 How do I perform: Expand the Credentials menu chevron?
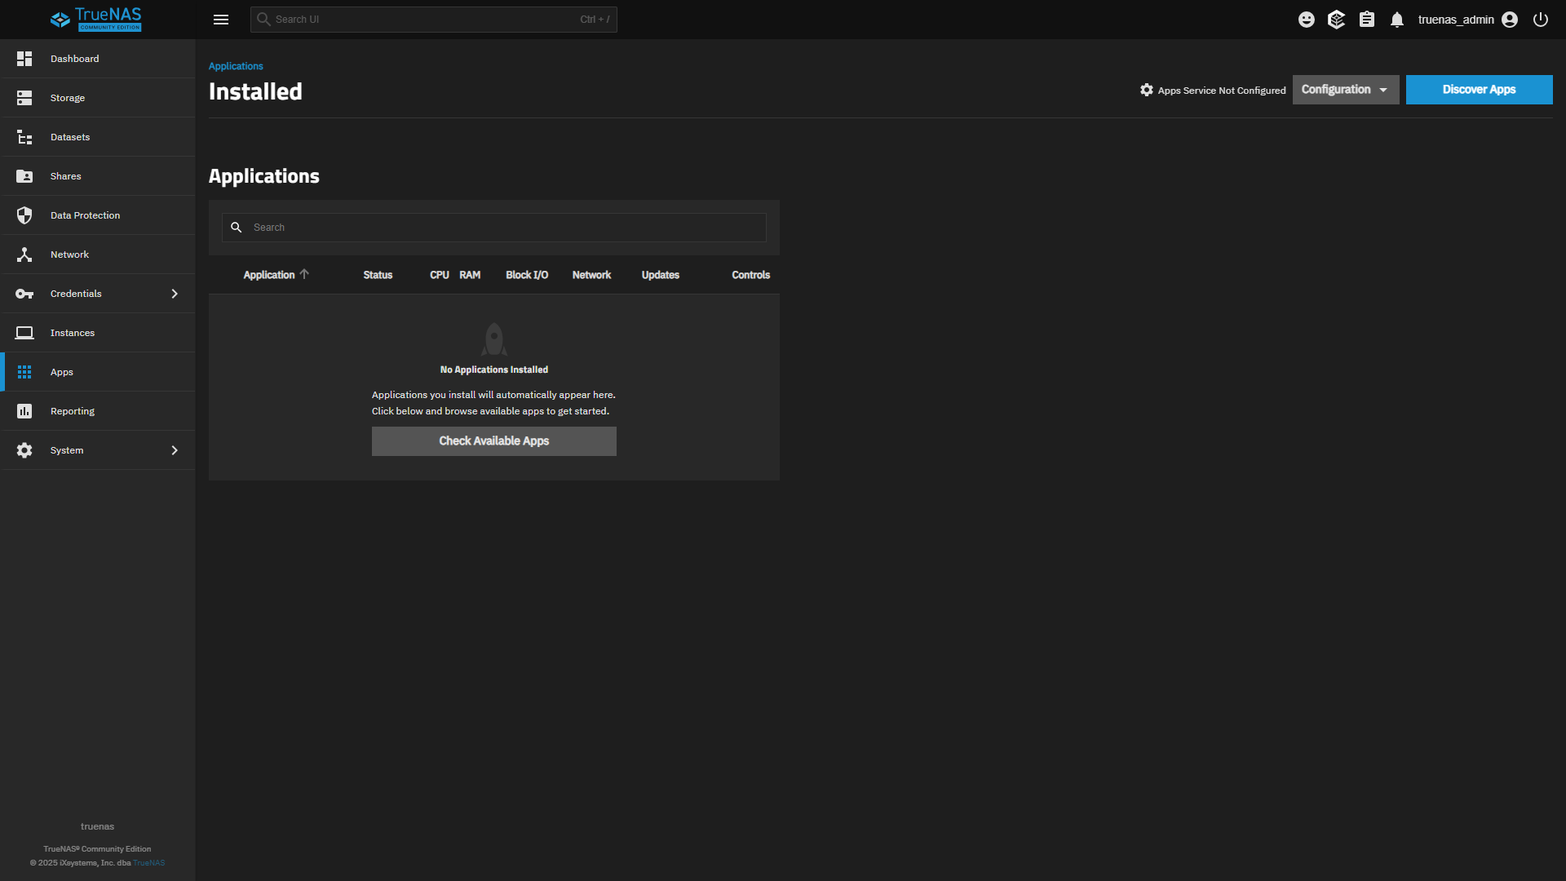[175, 294]
